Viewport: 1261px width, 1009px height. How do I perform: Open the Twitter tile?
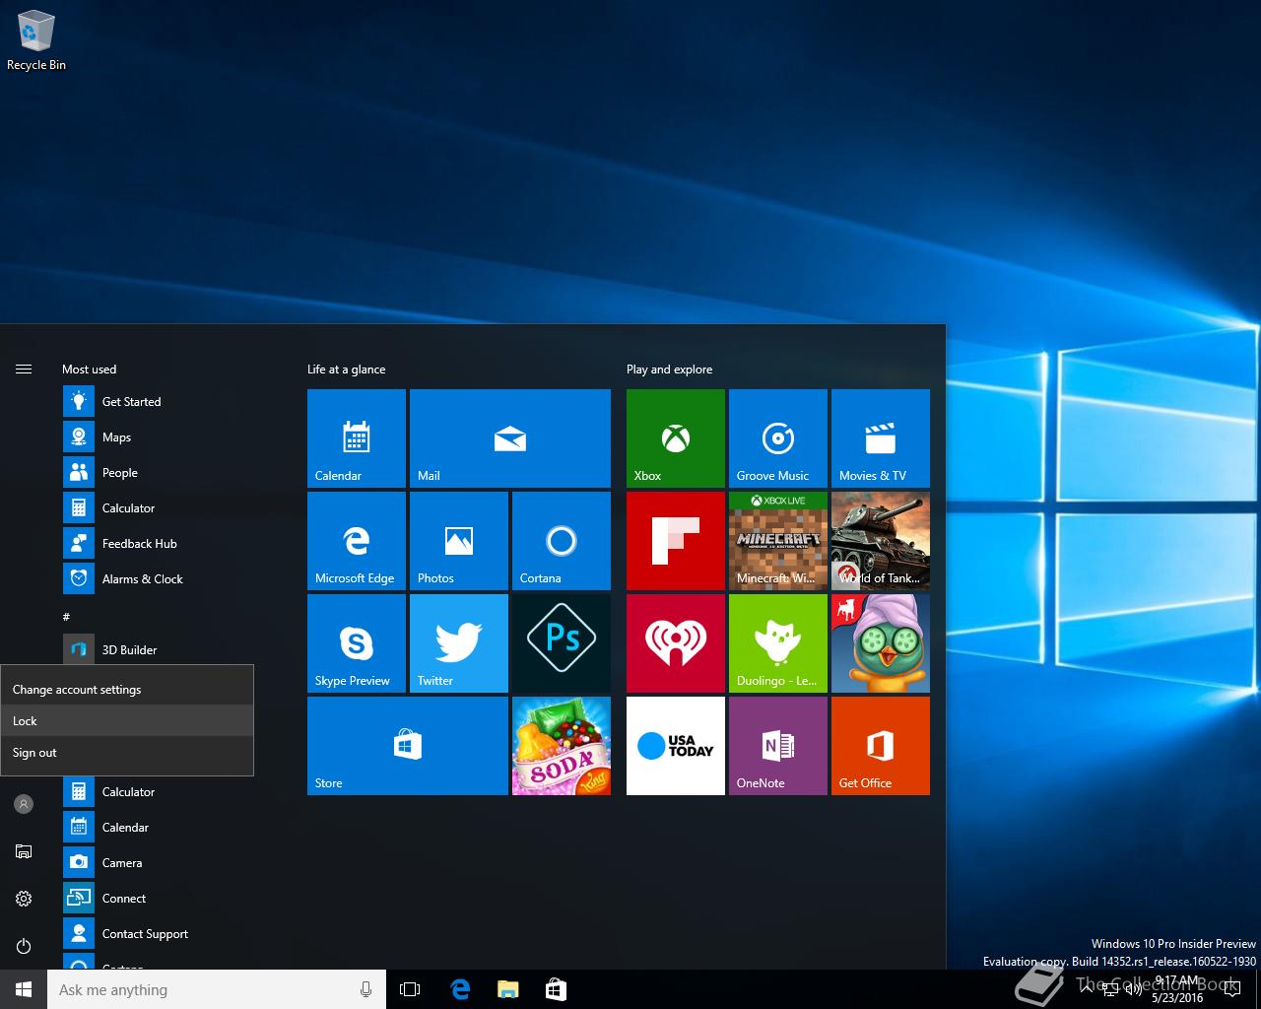pos(459,643)
